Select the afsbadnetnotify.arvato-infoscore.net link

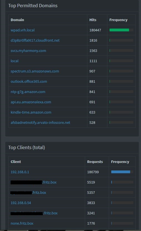tap(40, 122)
